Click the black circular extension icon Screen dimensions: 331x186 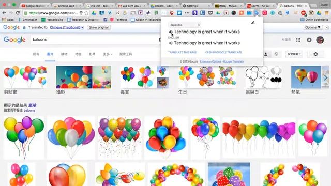(x=234, y=13)
